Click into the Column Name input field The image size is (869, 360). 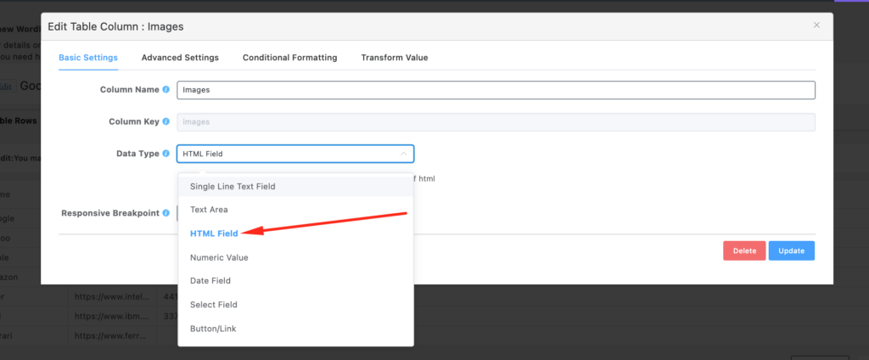496,90
